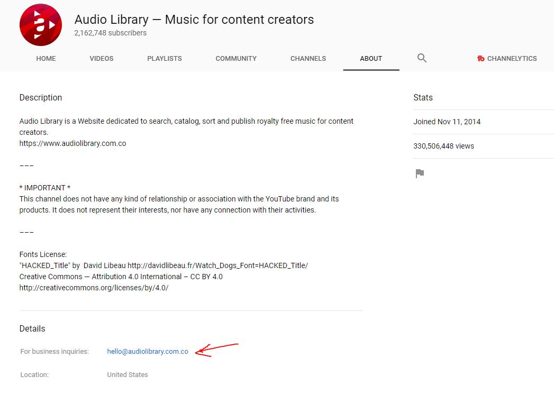
Task: Select the ABOUT tab
Action: (371, 59)
